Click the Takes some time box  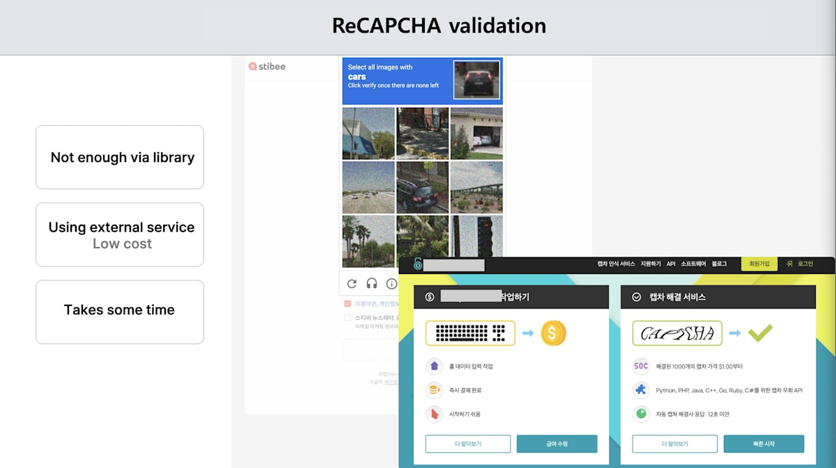120,312
